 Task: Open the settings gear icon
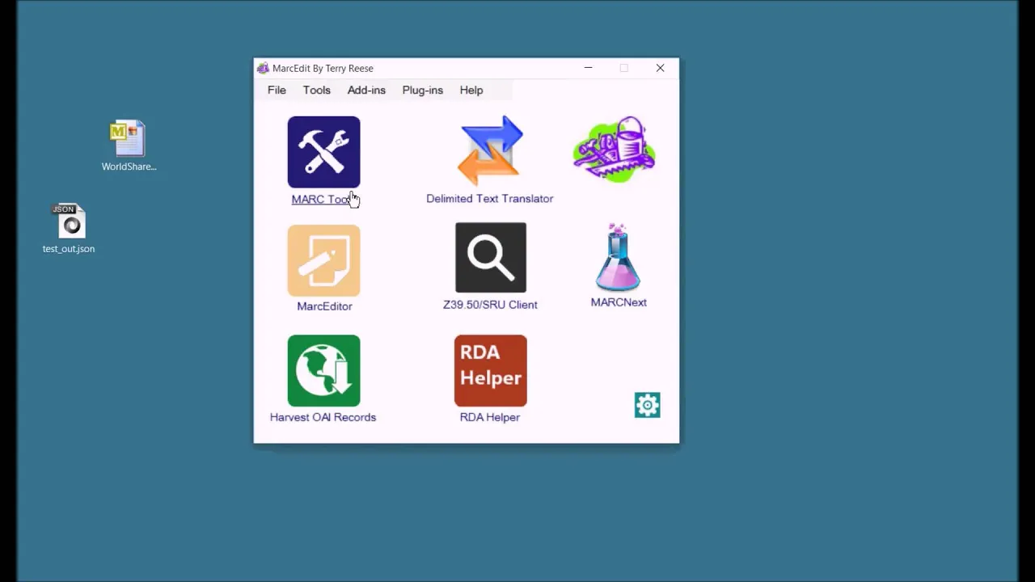(648, 405)
